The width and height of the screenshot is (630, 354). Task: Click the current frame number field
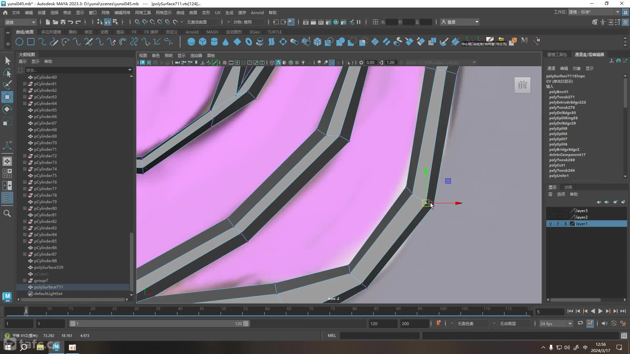[550, 312]
